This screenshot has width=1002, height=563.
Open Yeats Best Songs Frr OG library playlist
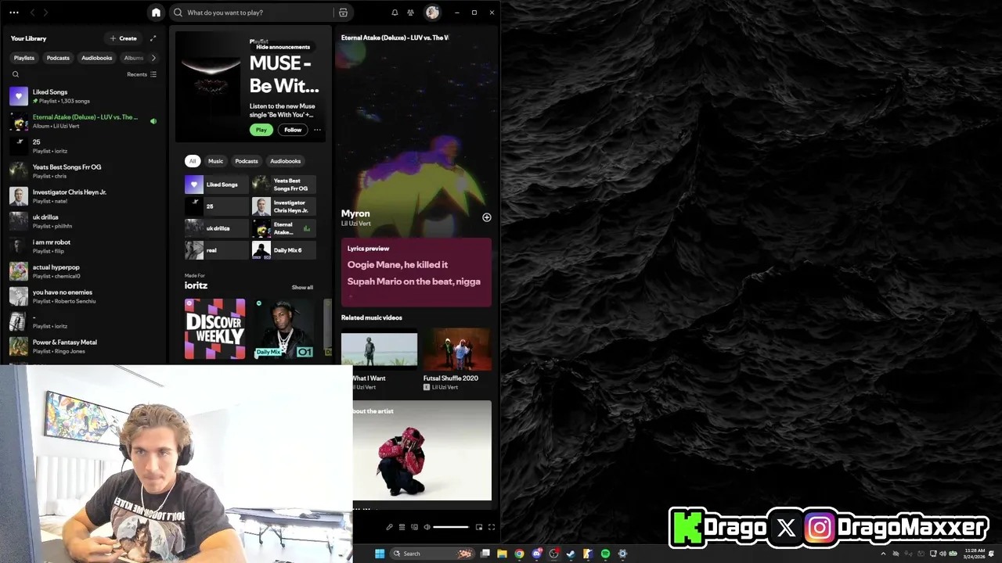point(83,171)
